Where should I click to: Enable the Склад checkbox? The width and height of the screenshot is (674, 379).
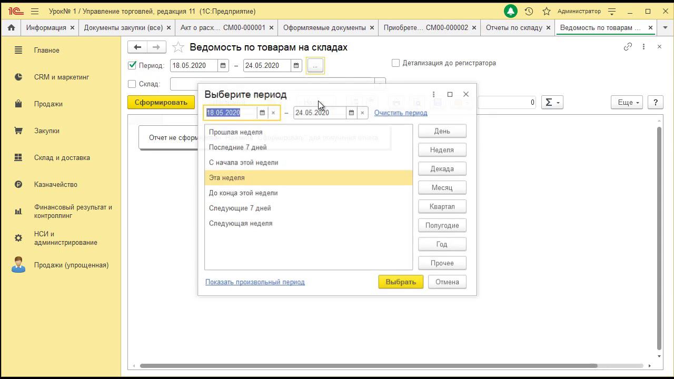click(132, 84)
